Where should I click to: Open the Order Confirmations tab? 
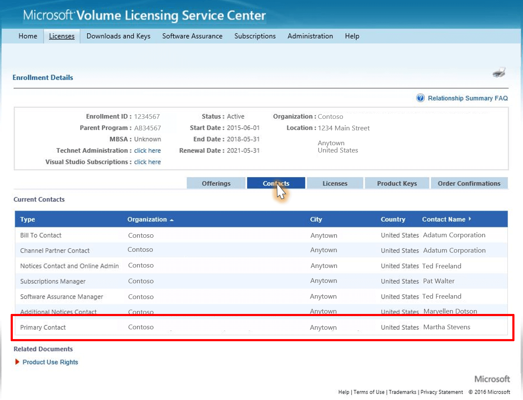point(469,183)
